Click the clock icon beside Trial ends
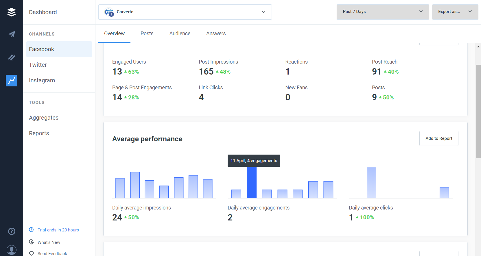The image size is (481, 256). coord(31,230)
